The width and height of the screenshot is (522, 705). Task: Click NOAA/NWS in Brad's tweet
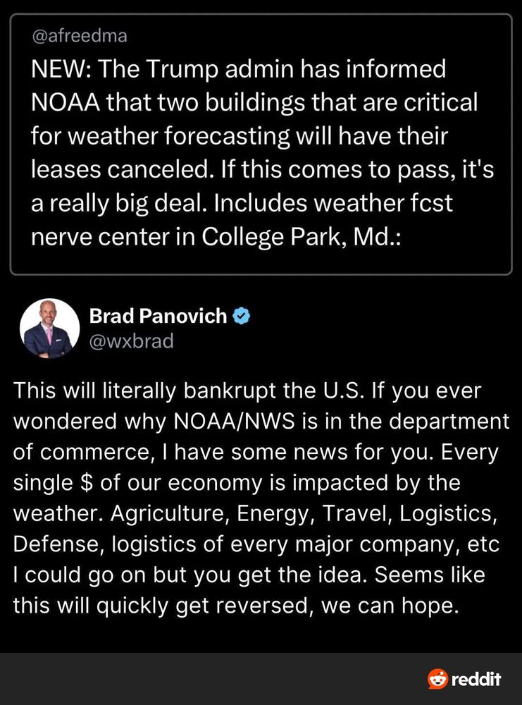click(234, 422)
